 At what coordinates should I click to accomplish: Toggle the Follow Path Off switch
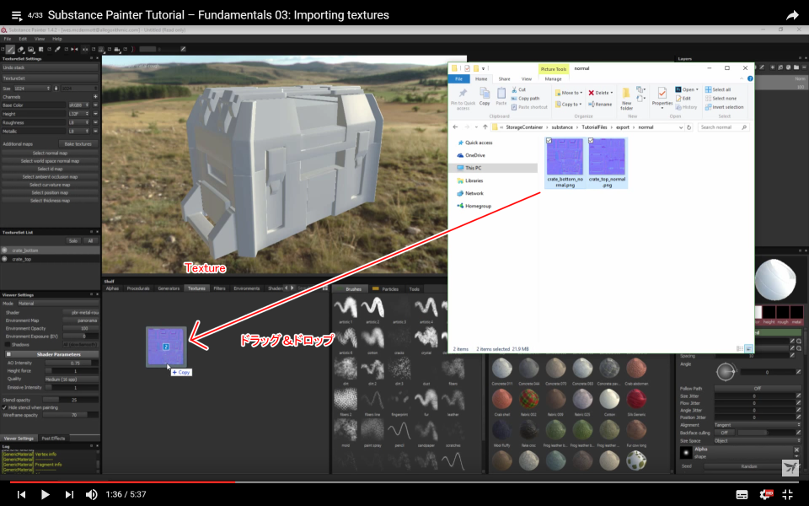[757, 388]
